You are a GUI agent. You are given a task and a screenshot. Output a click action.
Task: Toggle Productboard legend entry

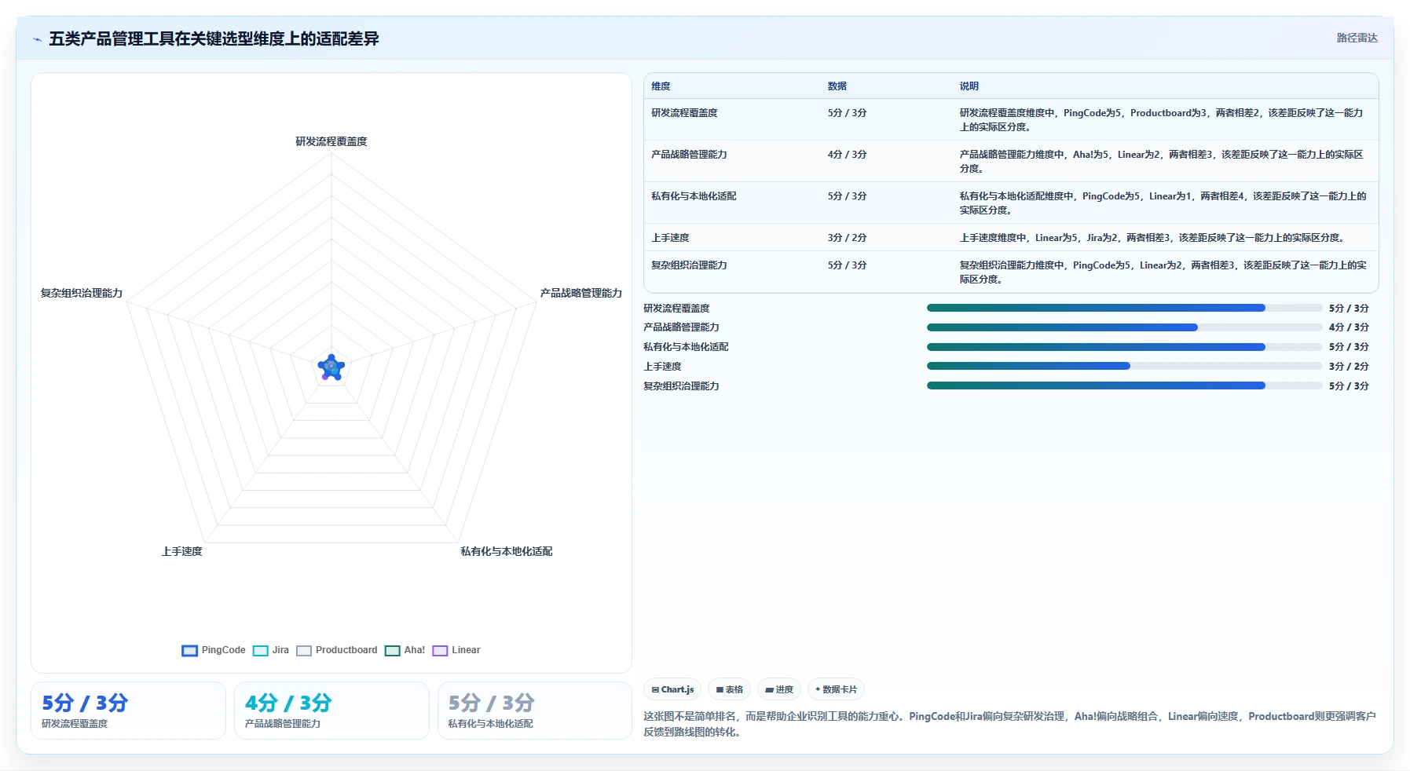coord(337,650)
